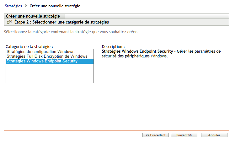This screenshot has height=144, width=235.
Task: Click the breadcrumb chevron separator
Action: click(26, 6)
